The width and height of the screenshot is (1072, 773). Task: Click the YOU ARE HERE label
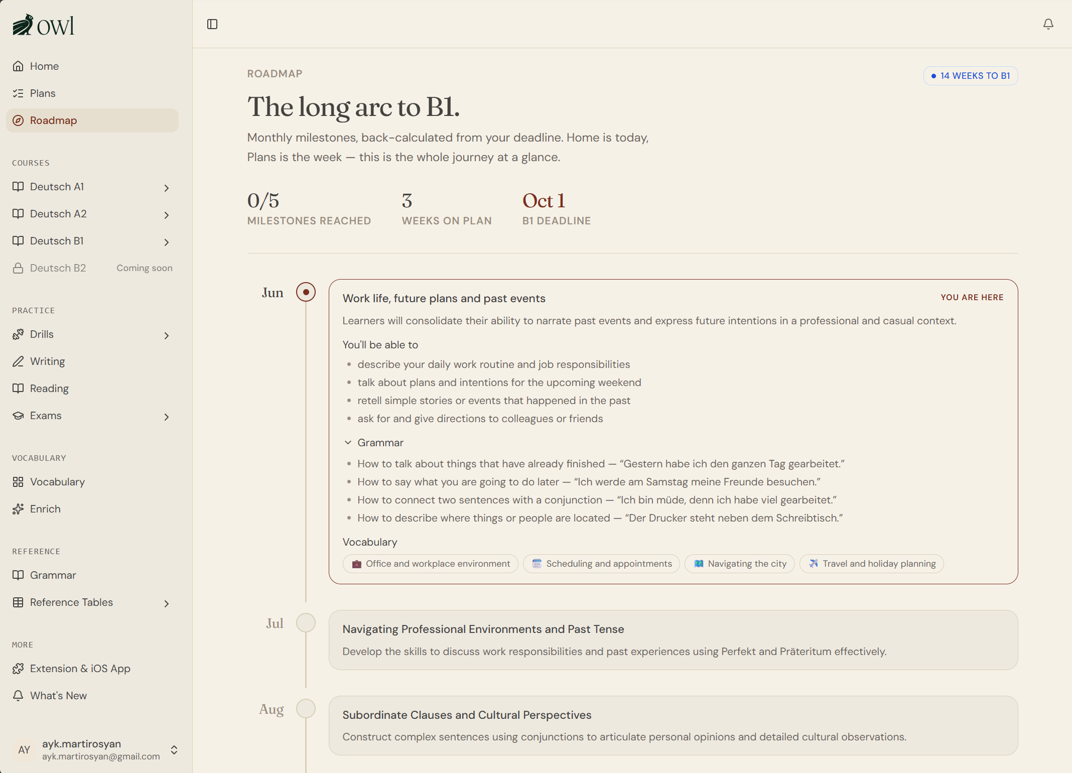[972, 297]
